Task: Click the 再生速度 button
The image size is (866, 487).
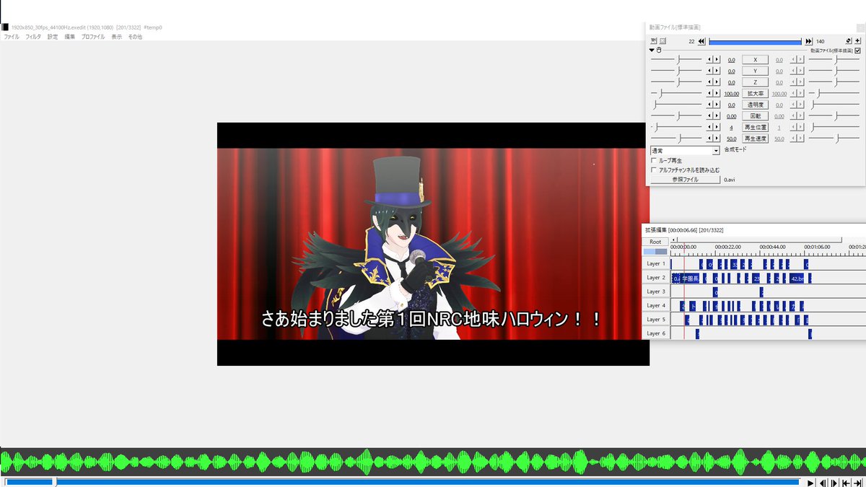Action: (x=756, y=139)
